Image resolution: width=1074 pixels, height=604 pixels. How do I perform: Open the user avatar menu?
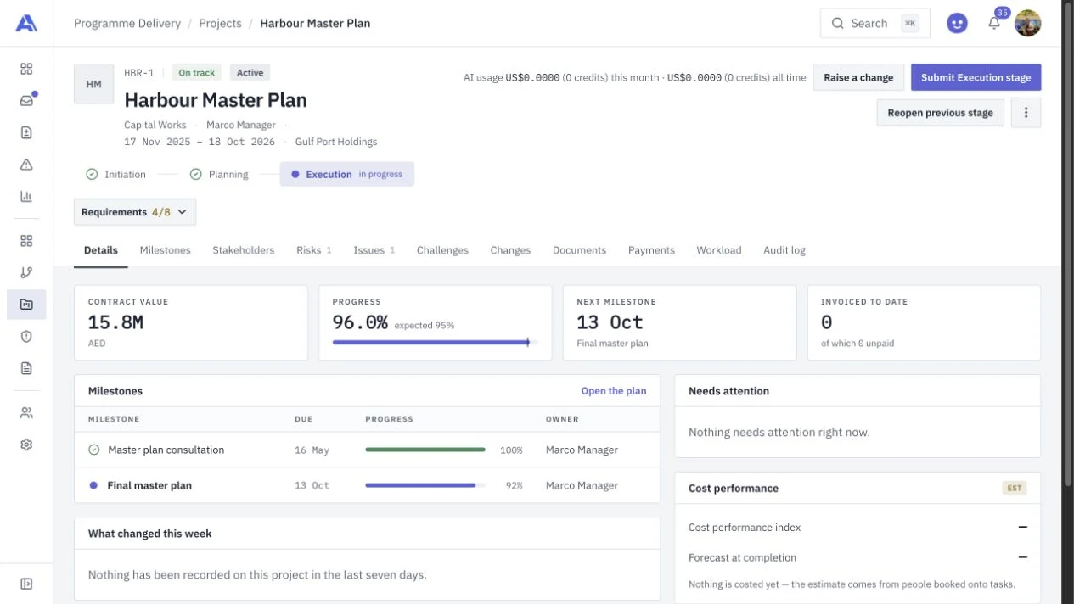point(1028,23)
